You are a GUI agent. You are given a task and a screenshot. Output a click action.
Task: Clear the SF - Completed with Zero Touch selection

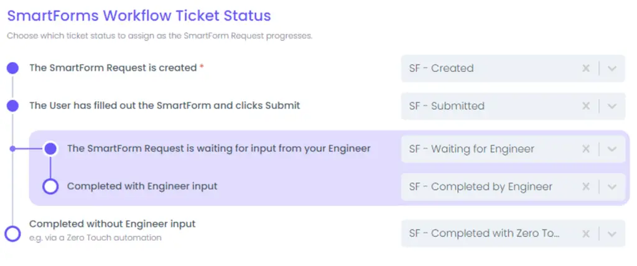[585, 233]
